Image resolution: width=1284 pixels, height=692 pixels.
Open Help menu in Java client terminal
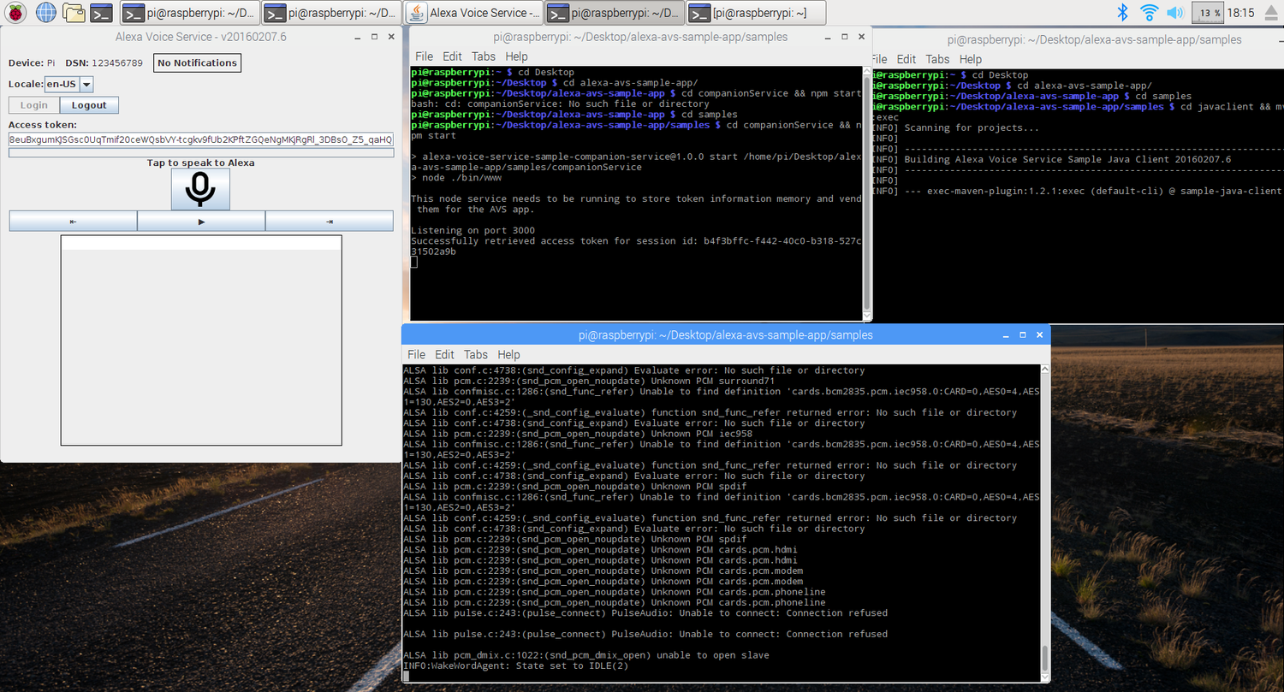[x=971, y=59]
